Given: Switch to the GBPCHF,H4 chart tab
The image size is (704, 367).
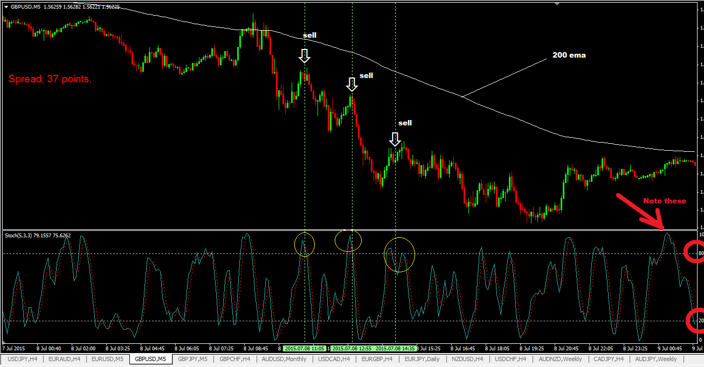Looking at the screenshot, I should click(x=235, y=359).
